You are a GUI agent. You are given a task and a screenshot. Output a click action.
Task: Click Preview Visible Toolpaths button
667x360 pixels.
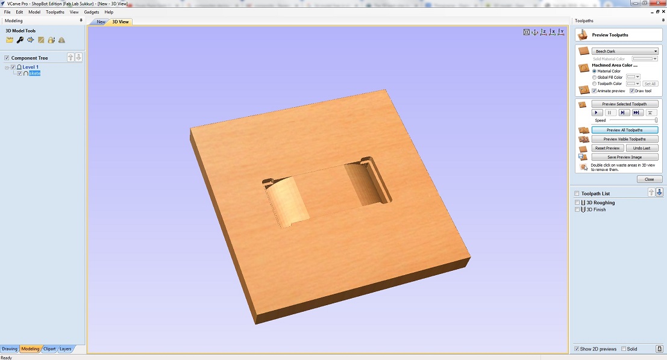pos(624,139)
